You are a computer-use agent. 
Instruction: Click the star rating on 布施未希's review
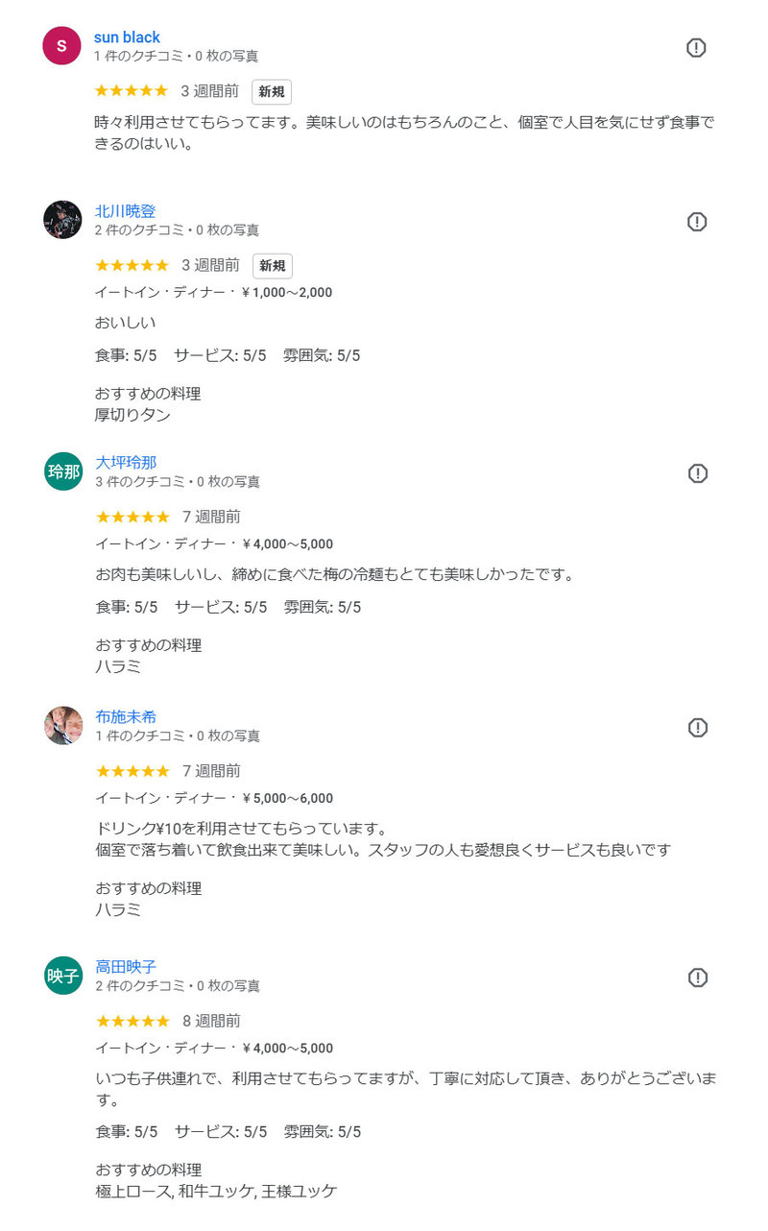pyautogui.click(x=132, y=771)
